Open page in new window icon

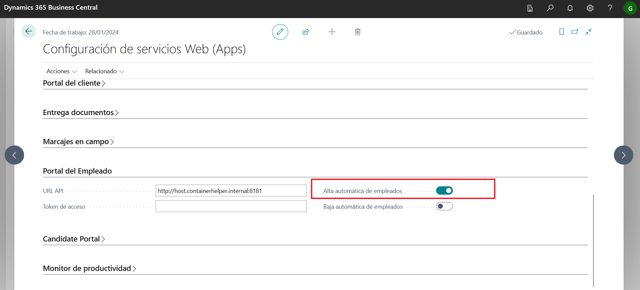click(575, 32)
